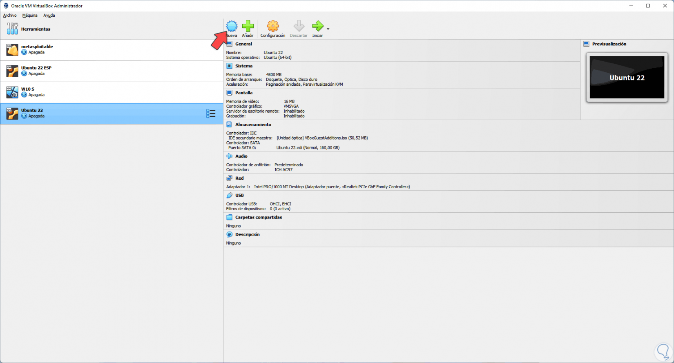Click the OHCI, EHCI USB controller value
This screenshot has height=363, width=674.
click(280, 204)
